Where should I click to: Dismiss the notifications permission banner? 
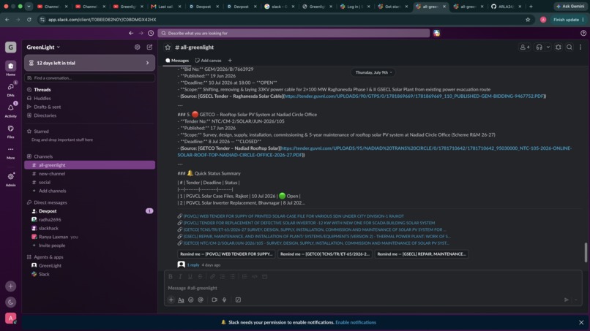581,322
